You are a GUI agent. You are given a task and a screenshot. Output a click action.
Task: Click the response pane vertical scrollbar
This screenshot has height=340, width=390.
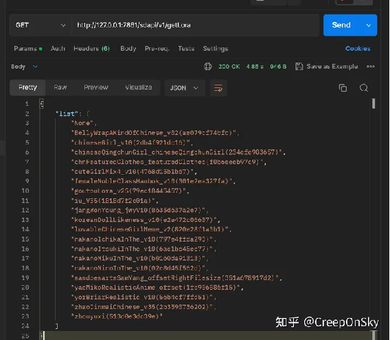pos(374,103)
